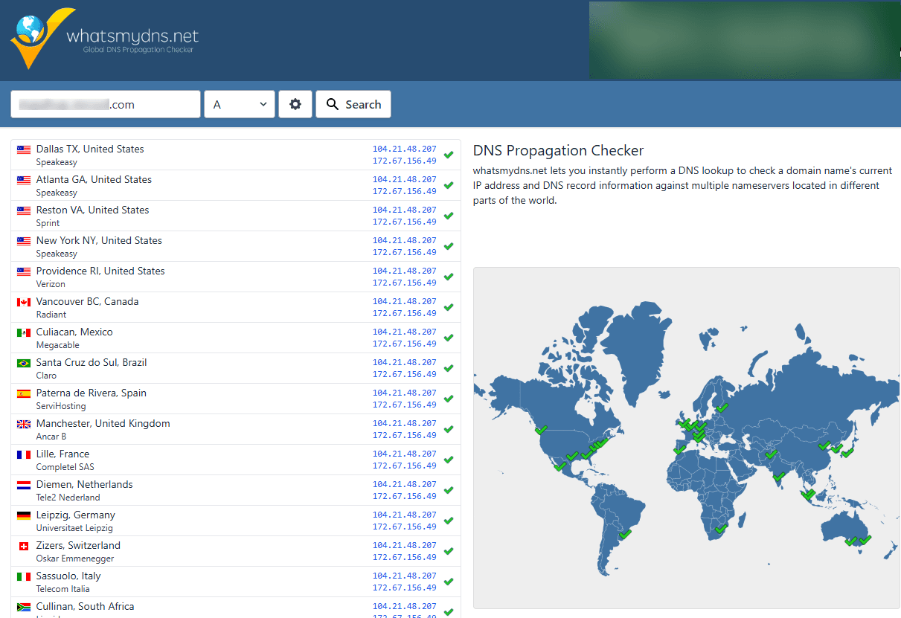Select 'Manchester, United Kingdom' location text

(103, 423)
